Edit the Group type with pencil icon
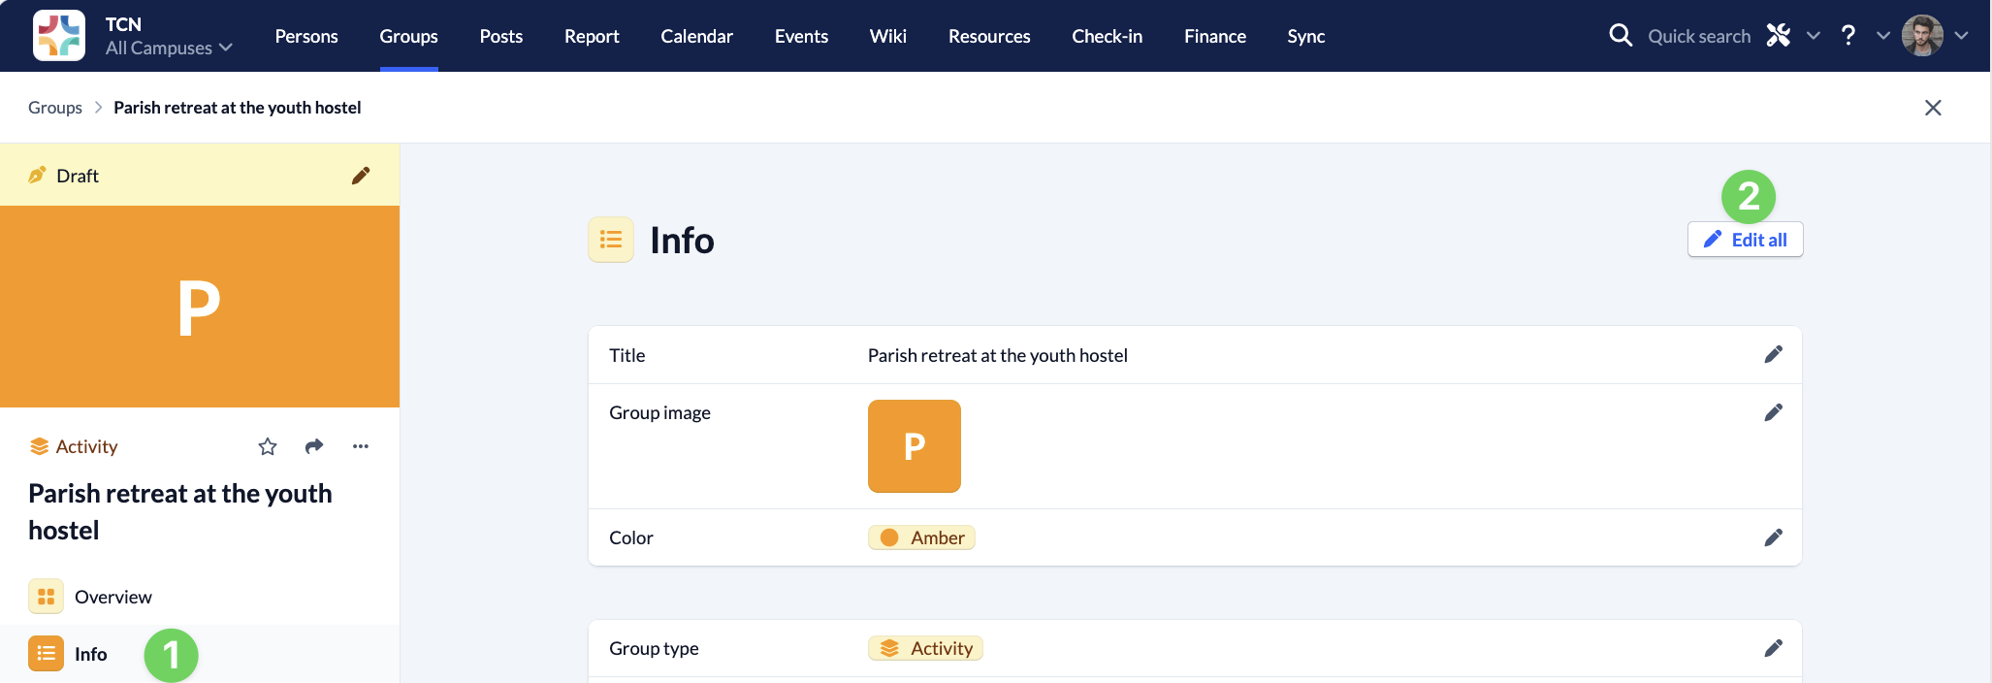 click(x=1773, y=648)
